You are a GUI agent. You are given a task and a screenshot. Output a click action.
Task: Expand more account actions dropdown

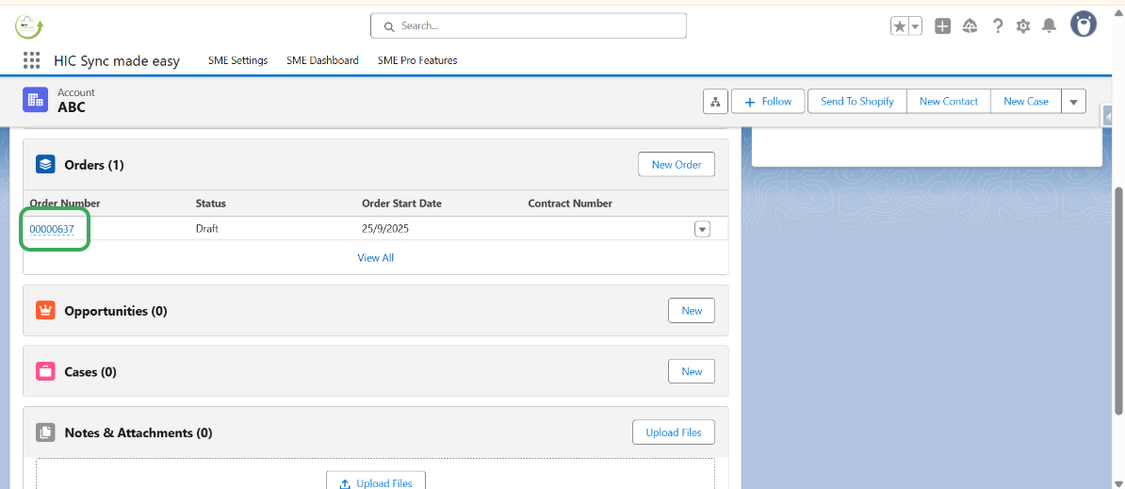click(x=1073, y=102)
